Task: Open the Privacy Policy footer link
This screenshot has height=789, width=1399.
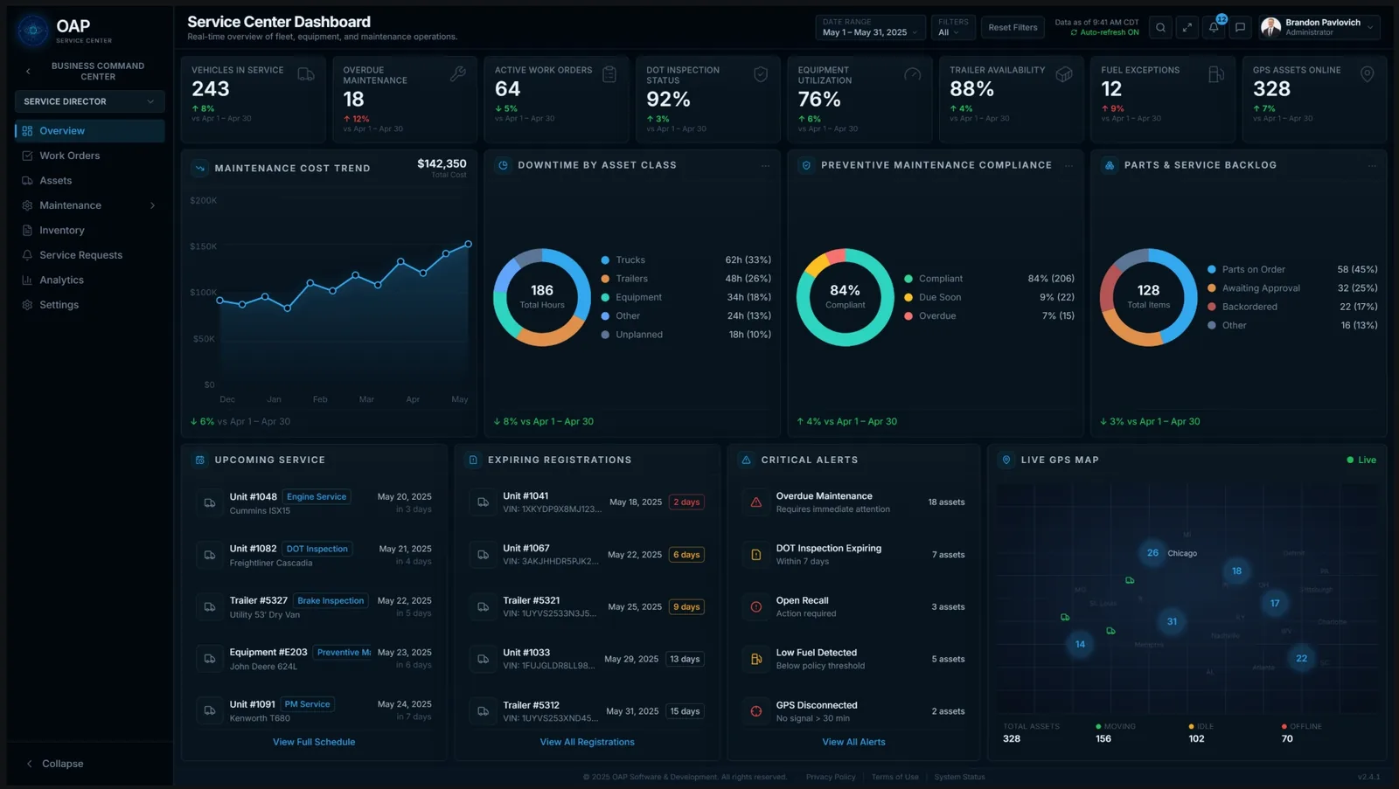Action: 831,777
